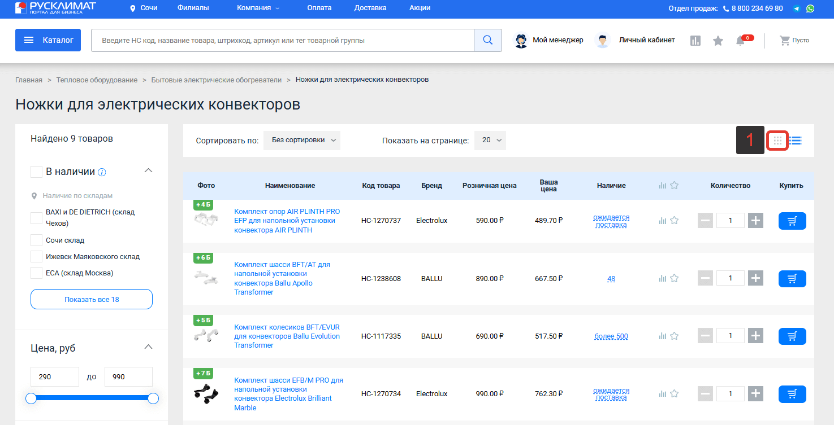The width and height of the screenshot is (834, 425).
Task: Open the Оплата page
Action: pyautogui.click(x=319, y=8)
